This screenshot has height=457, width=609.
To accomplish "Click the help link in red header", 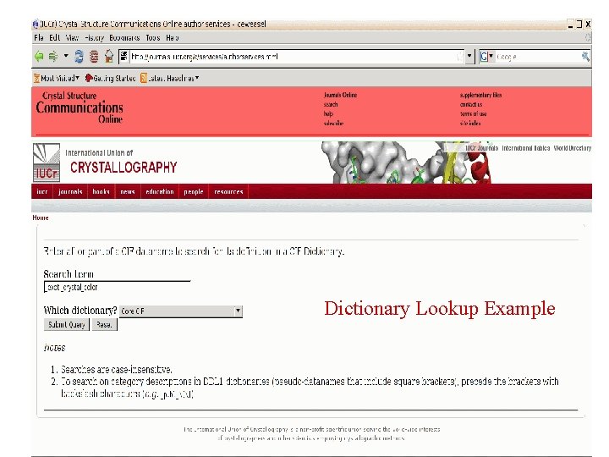I will pos(328,114).
